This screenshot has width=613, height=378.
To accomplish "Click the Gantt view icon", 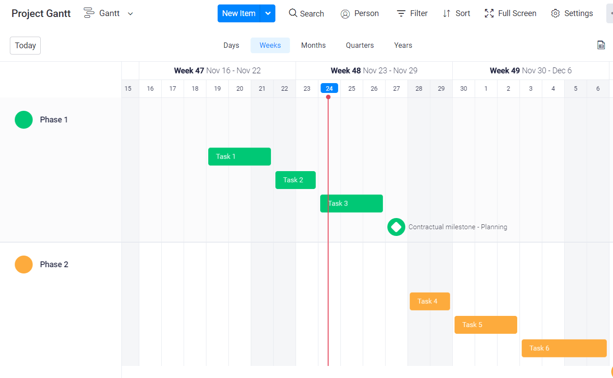I will click(89, 13).
